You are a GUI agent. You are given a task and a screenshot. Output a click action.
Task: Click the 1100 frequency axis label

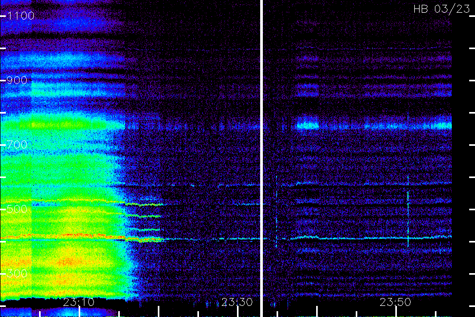pos(21,16)
